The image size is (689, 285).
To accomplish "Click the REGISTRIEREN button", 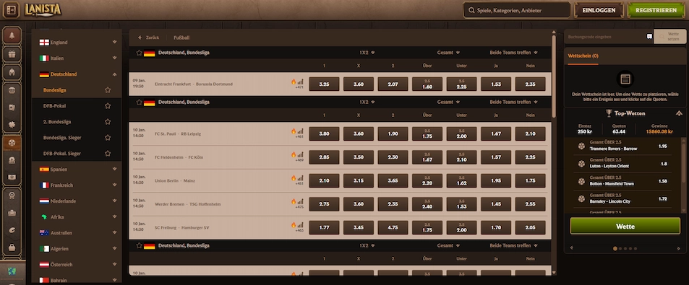I will (x=656, y=10).
